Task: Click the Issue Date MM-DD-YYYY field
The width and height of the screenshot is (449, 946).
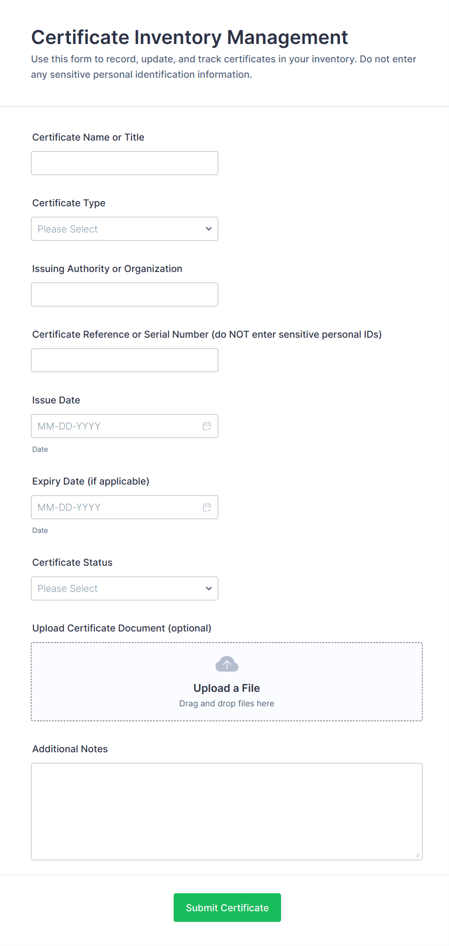Action: click(x=111, y=426)
